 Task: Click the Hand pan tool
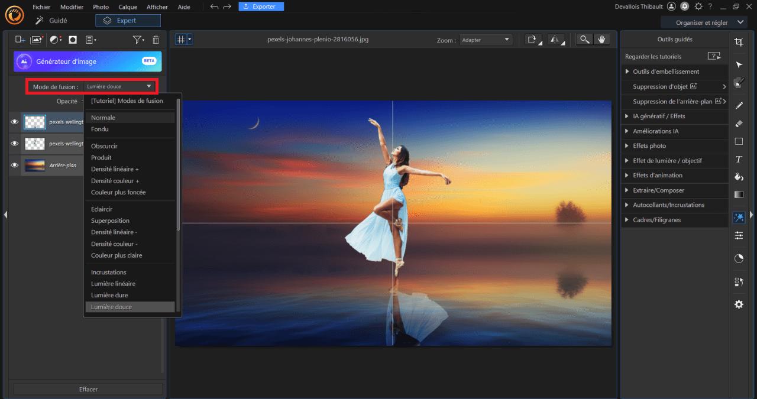click(602, 40)
